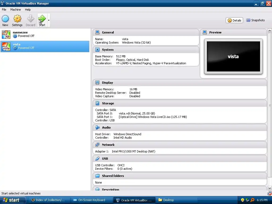
Task: Select the memezee virtual machine
Action: coord(45,34)
